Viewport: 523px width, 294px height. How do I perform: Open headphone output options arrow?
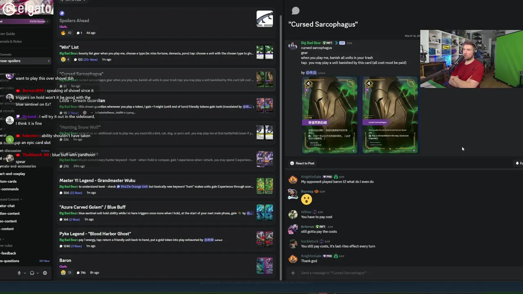tap(38, 273)
